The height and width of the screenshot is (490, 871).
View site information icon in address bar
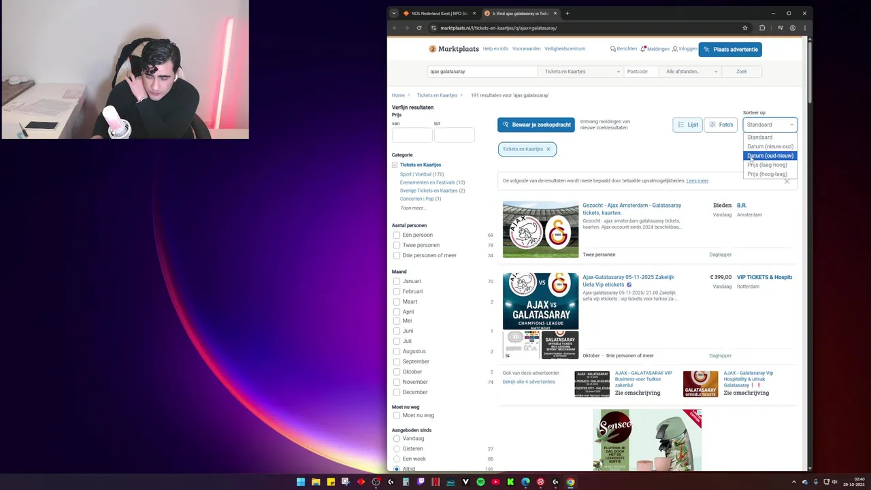(433, 28)
